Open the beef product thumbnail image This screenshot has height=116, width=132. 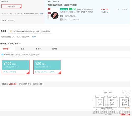[x=53, y=13]
